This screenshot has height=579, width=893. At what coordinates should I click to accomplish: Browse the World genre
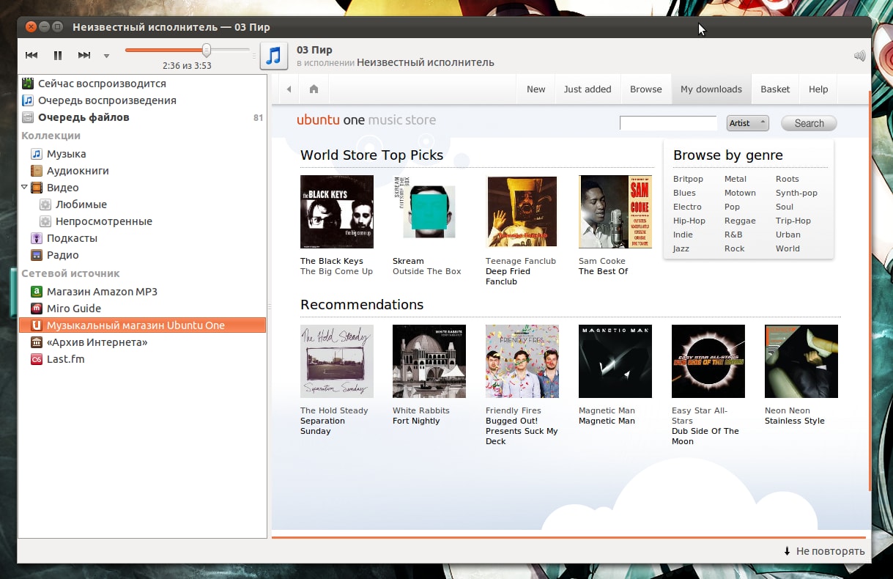[788, 248]
